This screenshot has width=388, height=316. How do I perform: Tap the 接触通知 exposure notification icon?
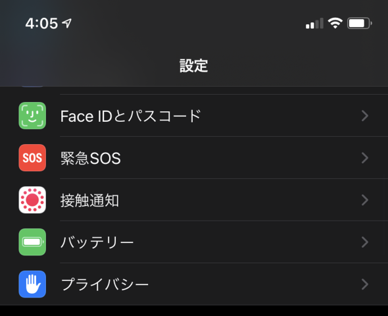point(32,200)
